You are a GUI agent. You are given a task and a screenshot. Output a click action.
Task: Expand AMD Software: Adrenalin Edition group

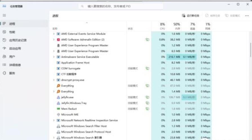pos(54,39)
